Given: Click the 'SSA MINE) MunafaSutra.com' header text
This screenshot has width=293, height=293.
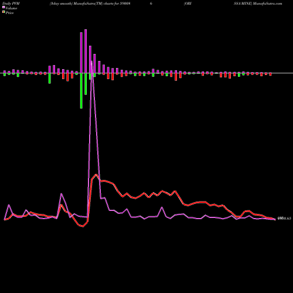Looking at the screenshot, I should tap(258, 4).
